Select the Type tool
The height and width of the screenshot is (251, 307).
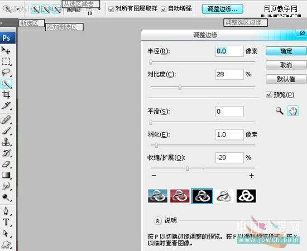(6, 222)
